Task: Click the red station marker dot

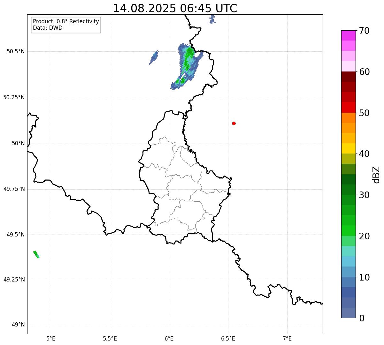Action: pyautogui.click(x=234, y=124)
